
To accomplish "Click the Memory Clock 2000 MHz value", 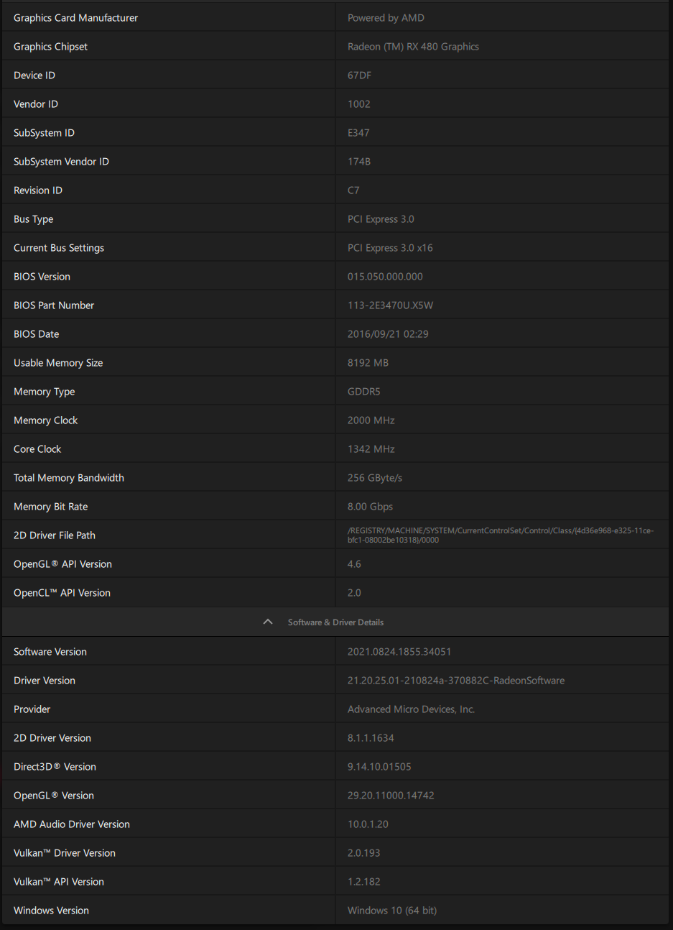I will click(x=371, y=420).
